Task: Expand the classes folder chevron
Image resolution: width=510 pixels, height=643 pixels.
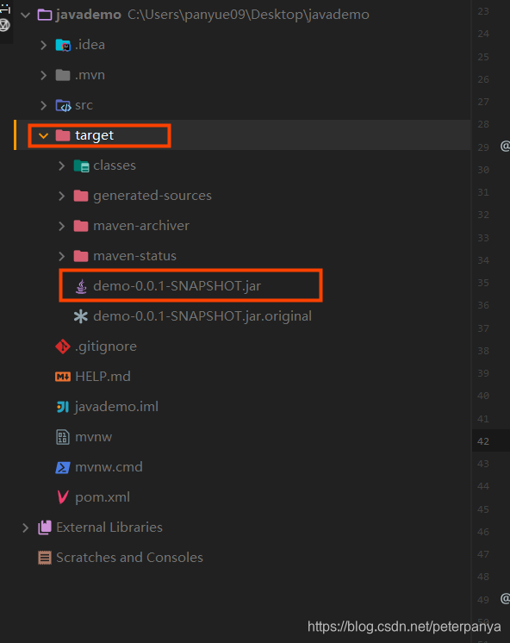Action: pyautogui.click(x=62, y=165)
